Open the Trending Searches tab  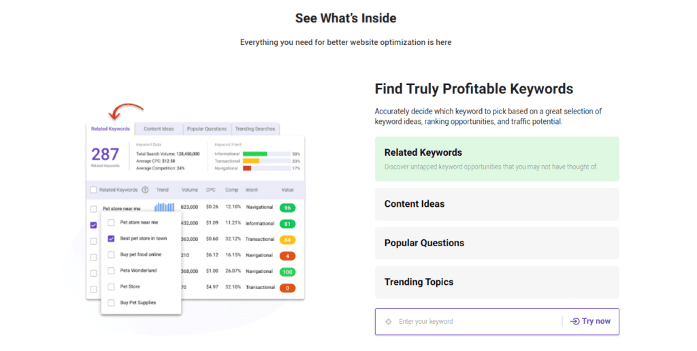pos(255,129)
